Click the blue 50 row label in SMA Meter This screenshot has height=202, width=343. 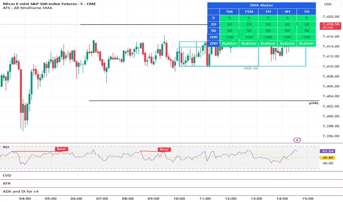coord(213,31)
